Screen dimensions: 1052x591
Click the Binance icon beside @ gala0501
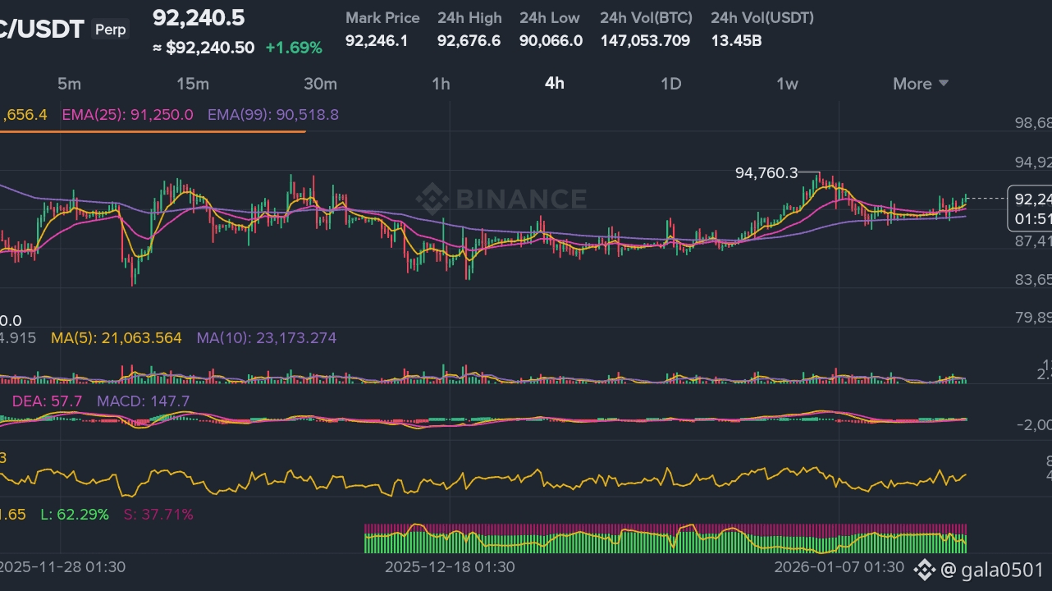(925, 569)
